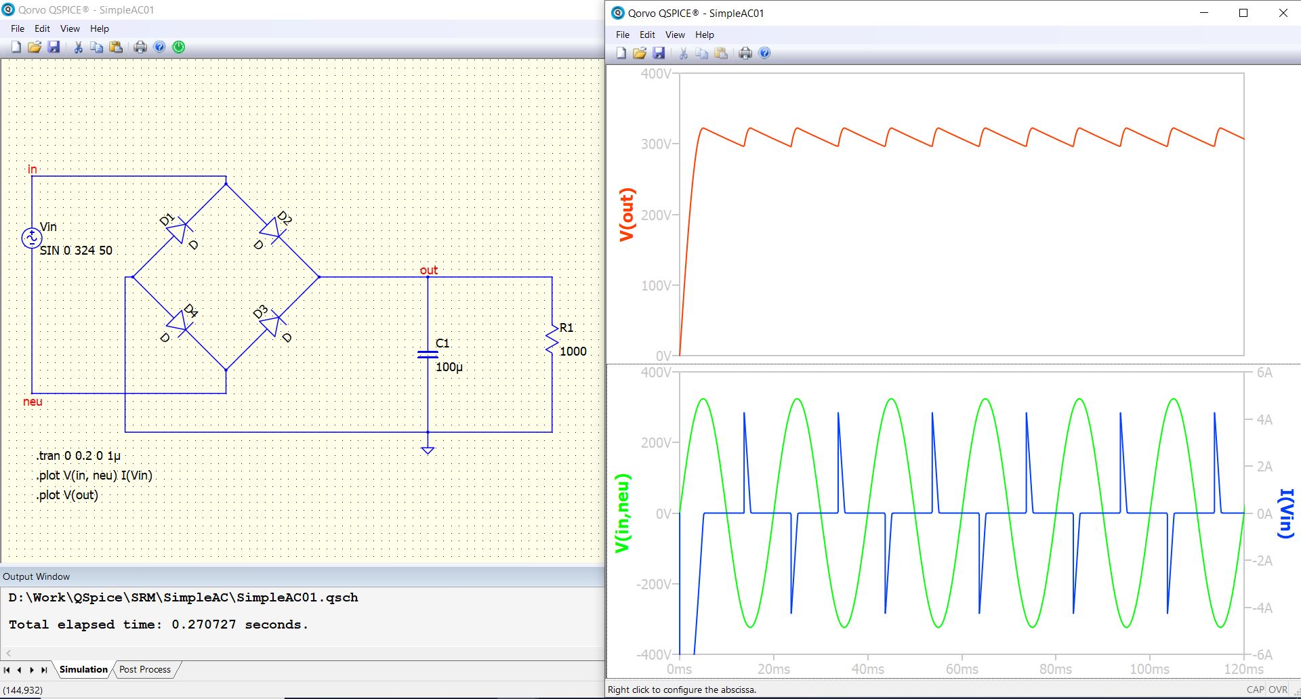This screenshot has height=699, width=1301.
Task: Click the Output Window scrollbar left arrow
Action: coord(8,654)
